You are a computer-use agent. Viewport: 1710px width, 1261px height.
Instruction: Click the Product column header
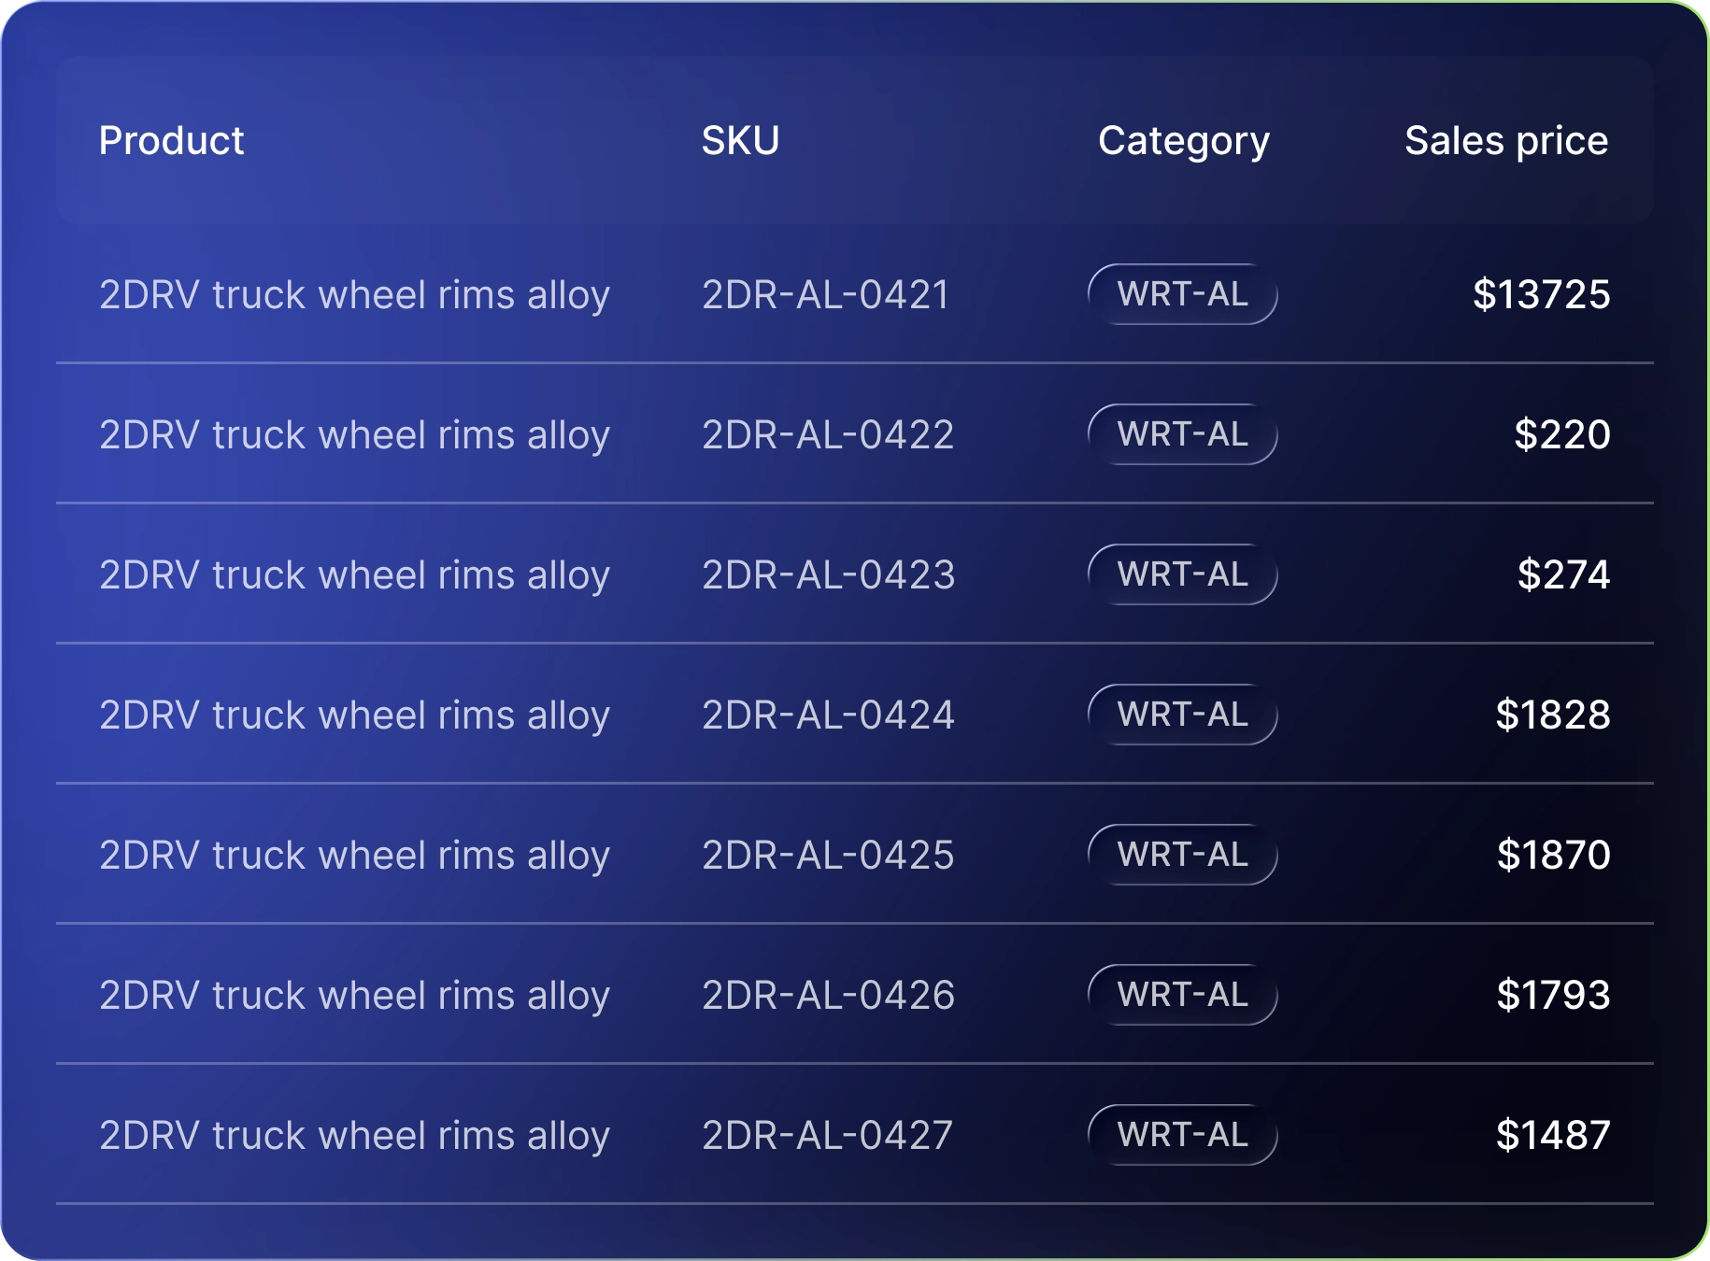point(171,141)
